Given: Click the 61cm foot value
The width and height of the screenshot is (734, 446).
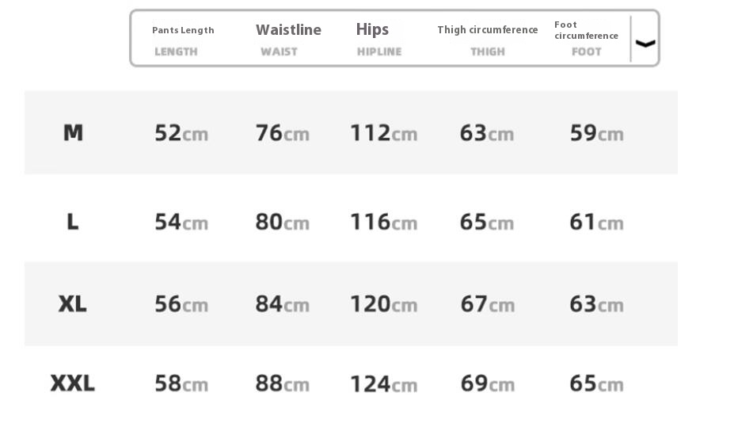Looking at the screenshot, I should [596, 222].
